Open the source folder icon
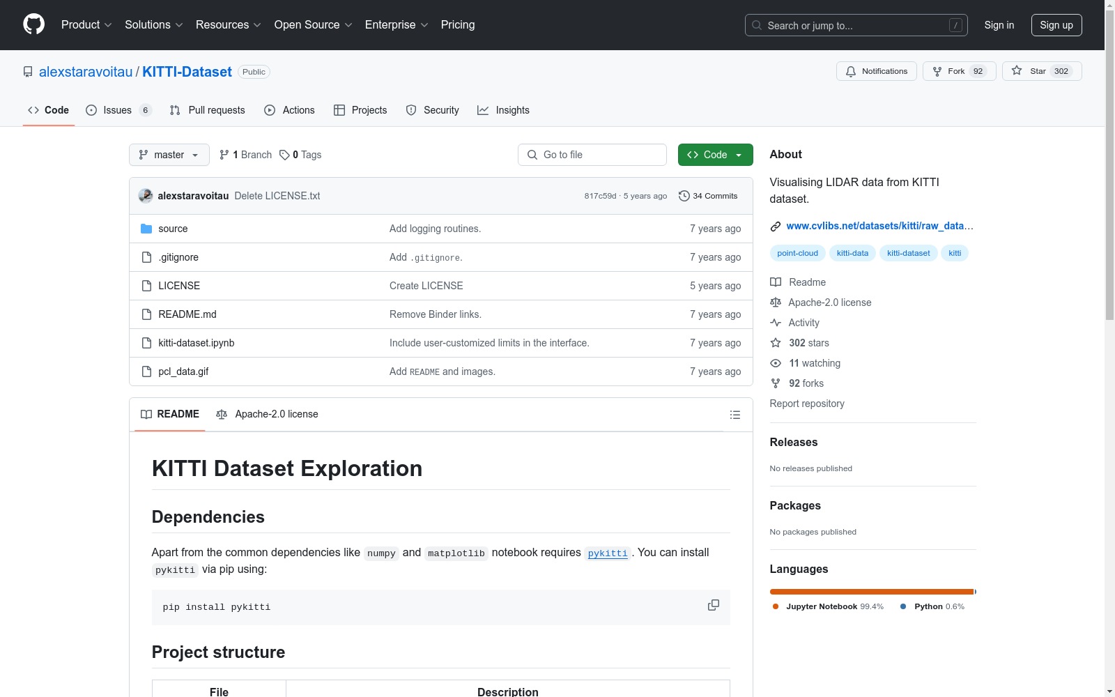This screenshot has width=1115, height=697. [146, 229]
